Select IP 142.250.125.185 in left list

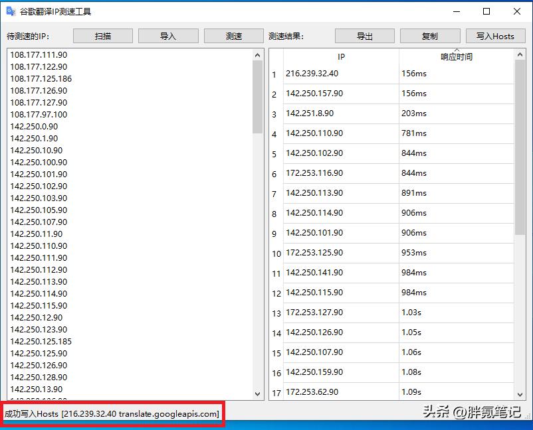[x=41, y=342]
